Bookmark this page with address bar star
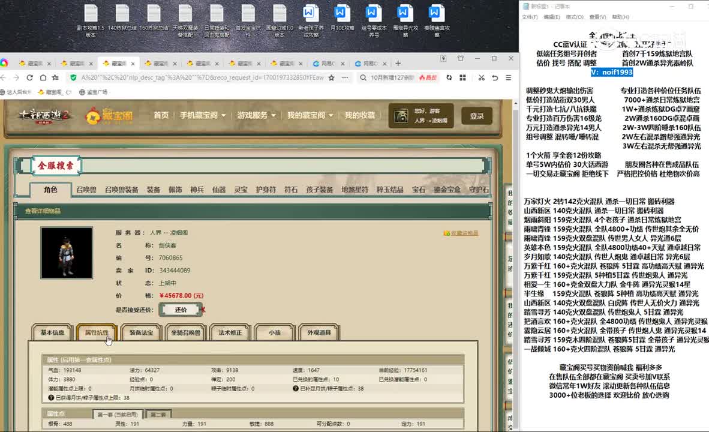The image size is (709, 432). pos(332,78)
